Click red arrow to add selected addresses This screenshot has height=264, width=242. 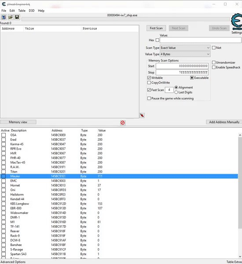point(142,115)
